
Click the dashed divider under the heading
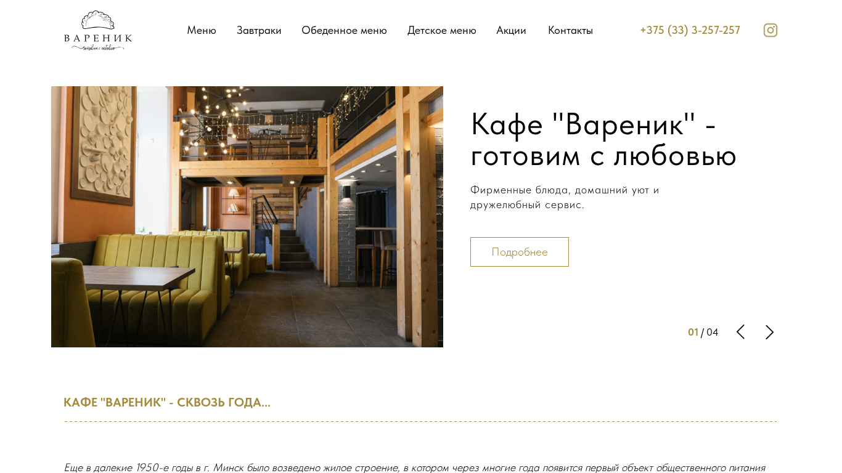[x=420, y=422]
